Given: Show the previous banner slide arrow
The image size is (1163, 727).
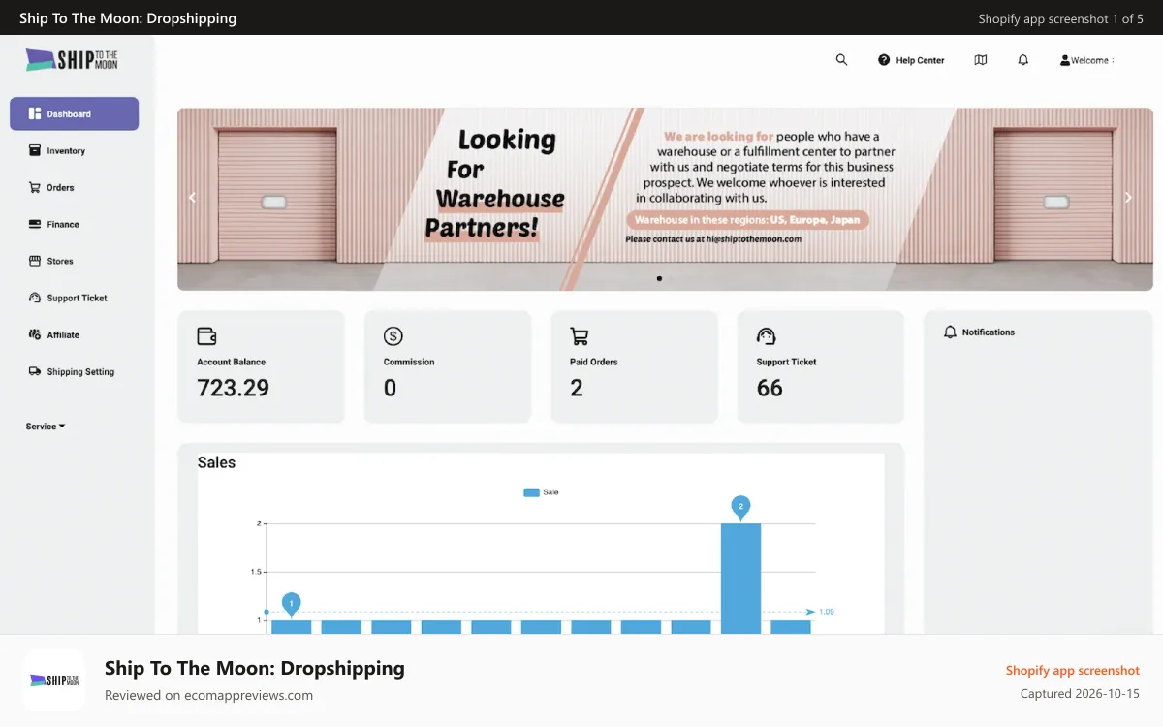Looking at the screenshot, I should coord(192,197).
